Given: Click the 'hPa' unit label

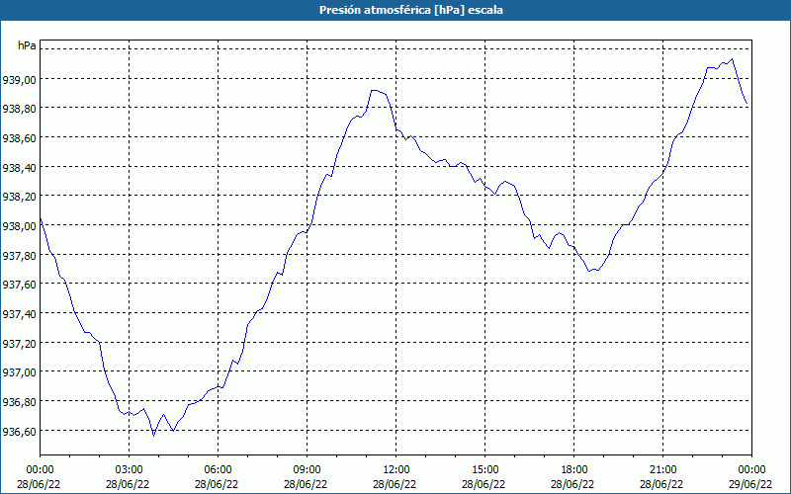Looking at the screenshot, I should point(27,45).
